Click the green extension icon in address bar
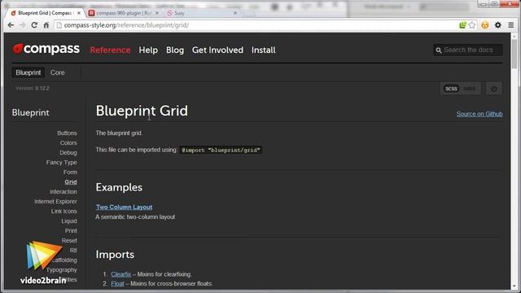 point(462,25)
